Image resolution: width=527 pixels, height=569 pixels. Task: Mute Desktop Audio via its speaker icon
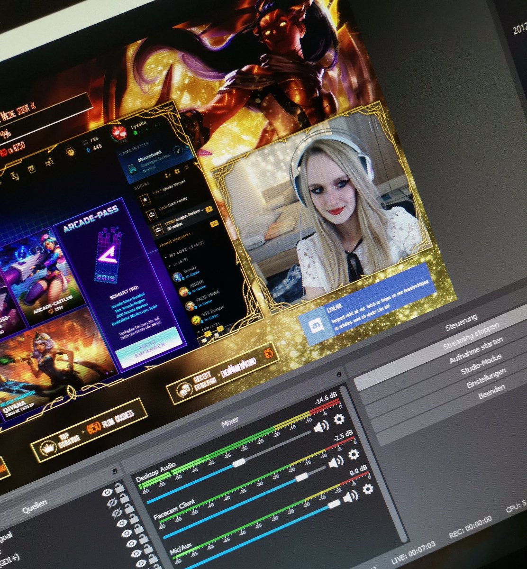click(x=321, y=427)
